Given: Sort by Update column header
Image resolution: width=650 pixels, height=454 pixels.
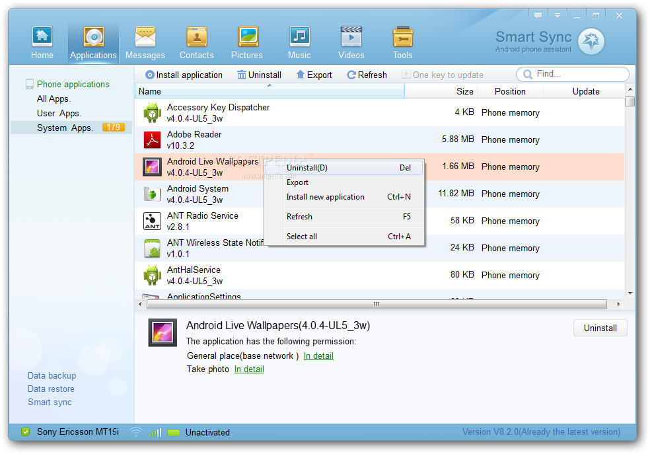Looking at the screenshot, I should [x=584, y=91].
